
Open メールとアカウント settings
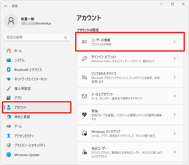click(x=130, y=96)
